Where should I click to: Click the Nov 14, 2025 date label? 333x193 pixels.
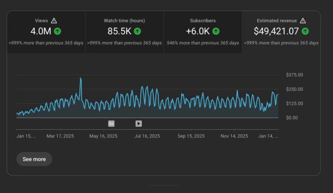(x=234, y=136)
